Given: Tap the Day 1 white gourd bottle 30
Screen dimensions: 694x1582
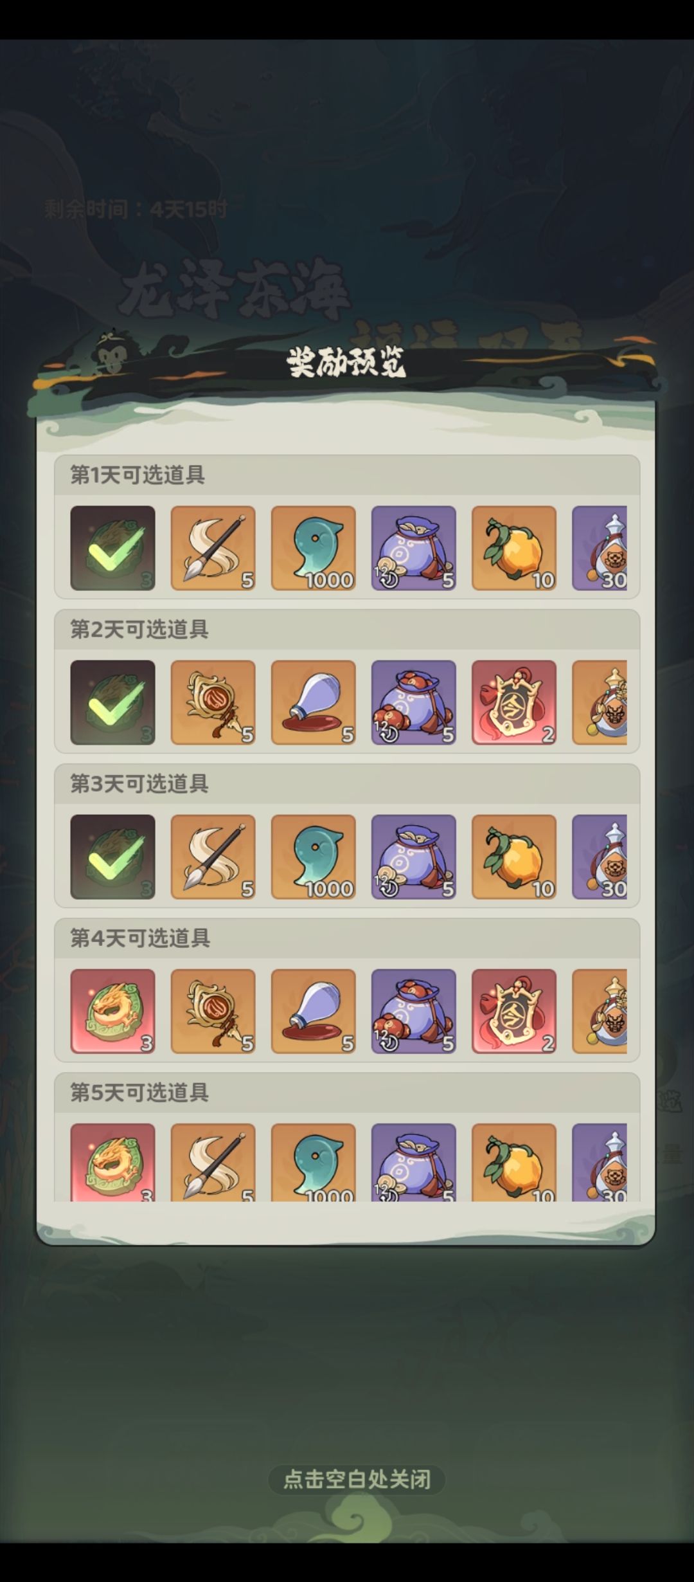Looking at the screenshot, I should coord(599,548).
